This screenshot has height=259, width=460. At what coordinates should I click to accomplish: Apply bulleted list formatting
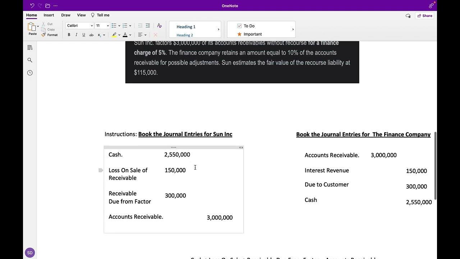(x=114, y=26)
